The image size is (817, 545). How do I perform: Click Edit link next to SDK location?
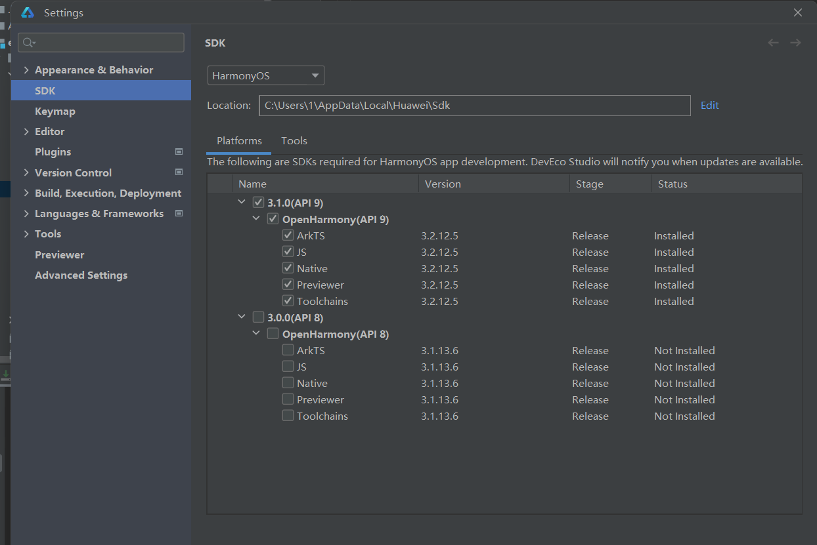710,105
